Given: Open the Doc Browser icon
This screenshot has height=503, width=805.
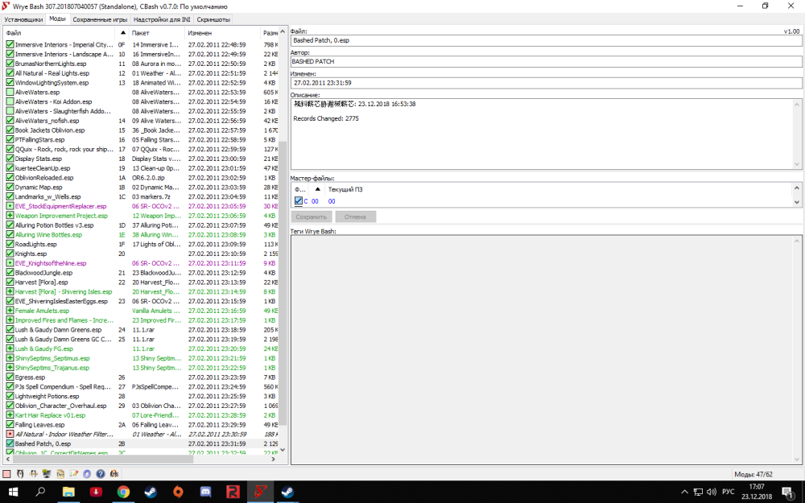Looking at the screenshot, I should coord(60,474).
